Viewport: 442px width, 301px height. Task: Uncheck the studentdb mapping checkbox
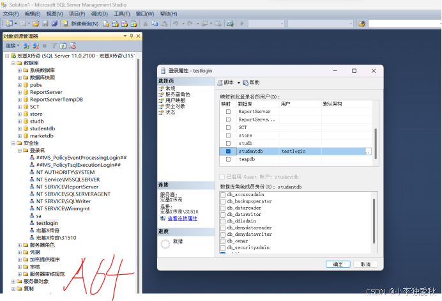pyautogui.click(x=228, y=151)
